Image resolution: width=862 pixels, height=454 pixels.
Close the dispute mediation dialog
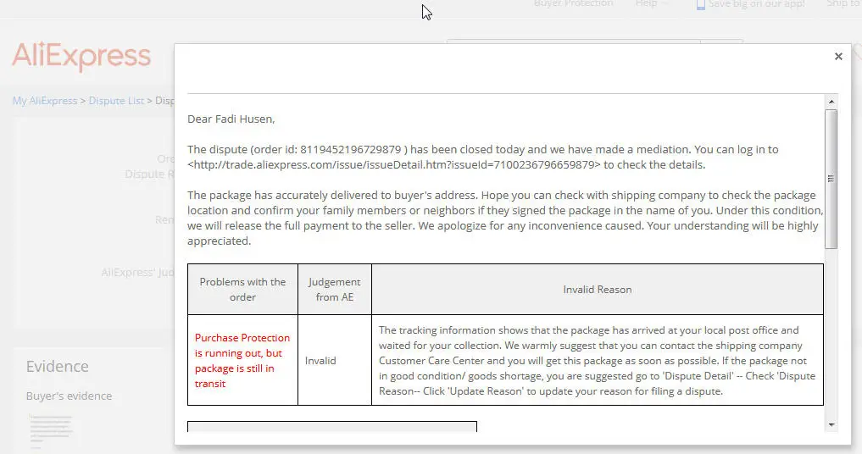[x=837, y=57]
